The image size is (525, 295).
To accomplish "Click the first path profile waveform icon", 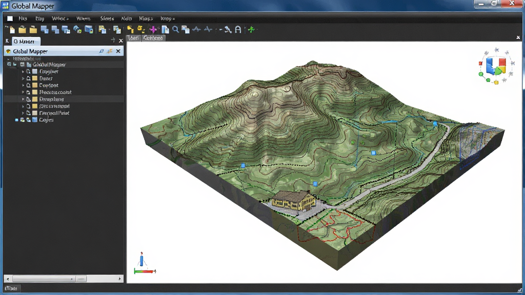I will point(196,29).
